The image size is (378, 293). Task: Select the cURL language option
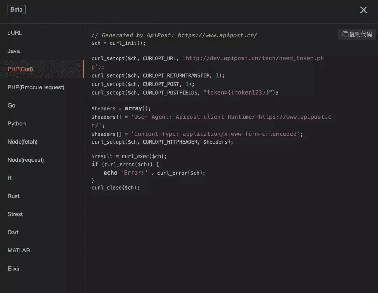(42, 33)
